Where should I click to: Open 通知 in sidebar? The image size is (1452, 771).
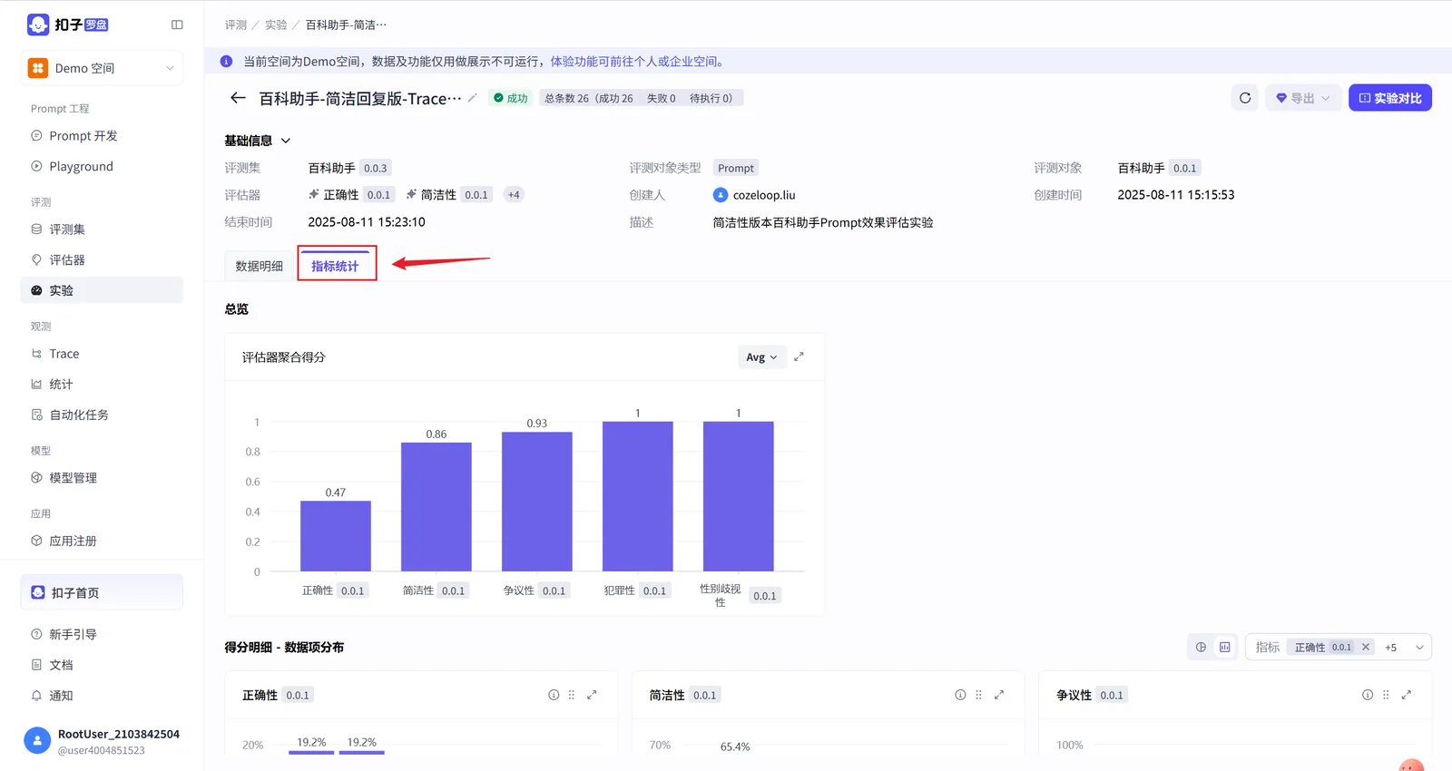tap(102, 696)
